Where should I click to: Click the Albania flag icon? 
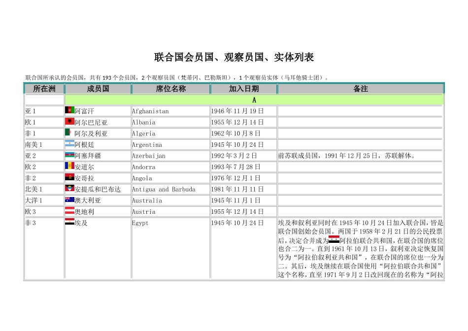70,121
